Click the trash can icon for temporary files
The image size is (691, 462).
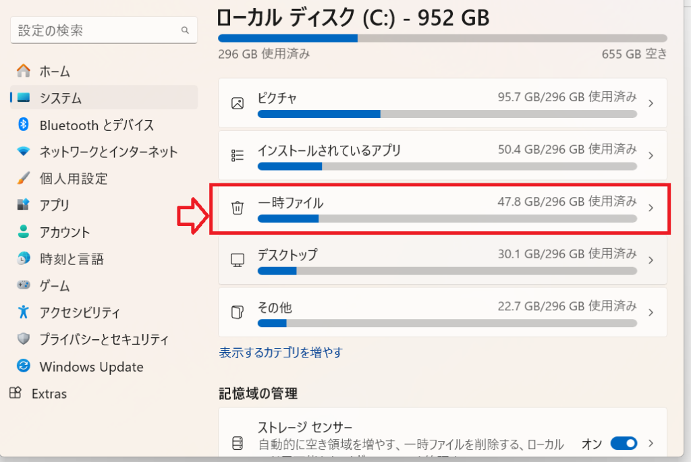pos(238,208)
